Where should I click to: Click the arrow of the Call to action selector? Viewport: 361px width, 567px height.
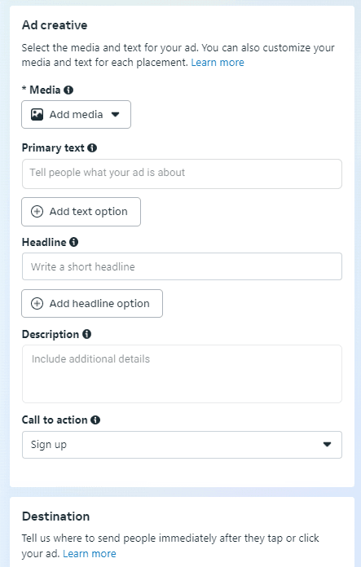327,445
